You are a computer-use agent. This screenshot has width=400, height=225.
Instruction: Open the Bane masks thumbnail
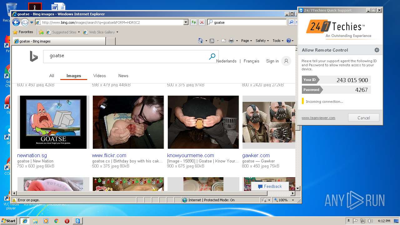point(269,122)
